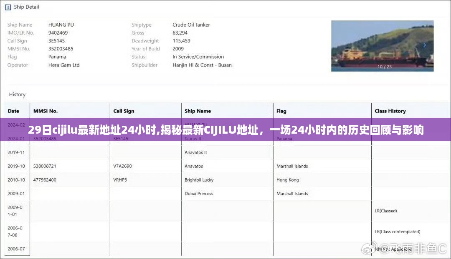Screen dimensions: 451x259
Task: Click the History section heading
Action: point(17,95)
